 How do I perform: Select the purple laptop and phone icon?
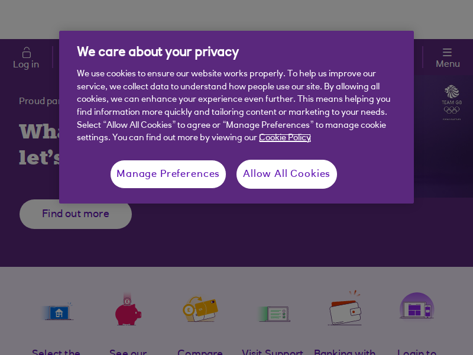click(417, 306)
